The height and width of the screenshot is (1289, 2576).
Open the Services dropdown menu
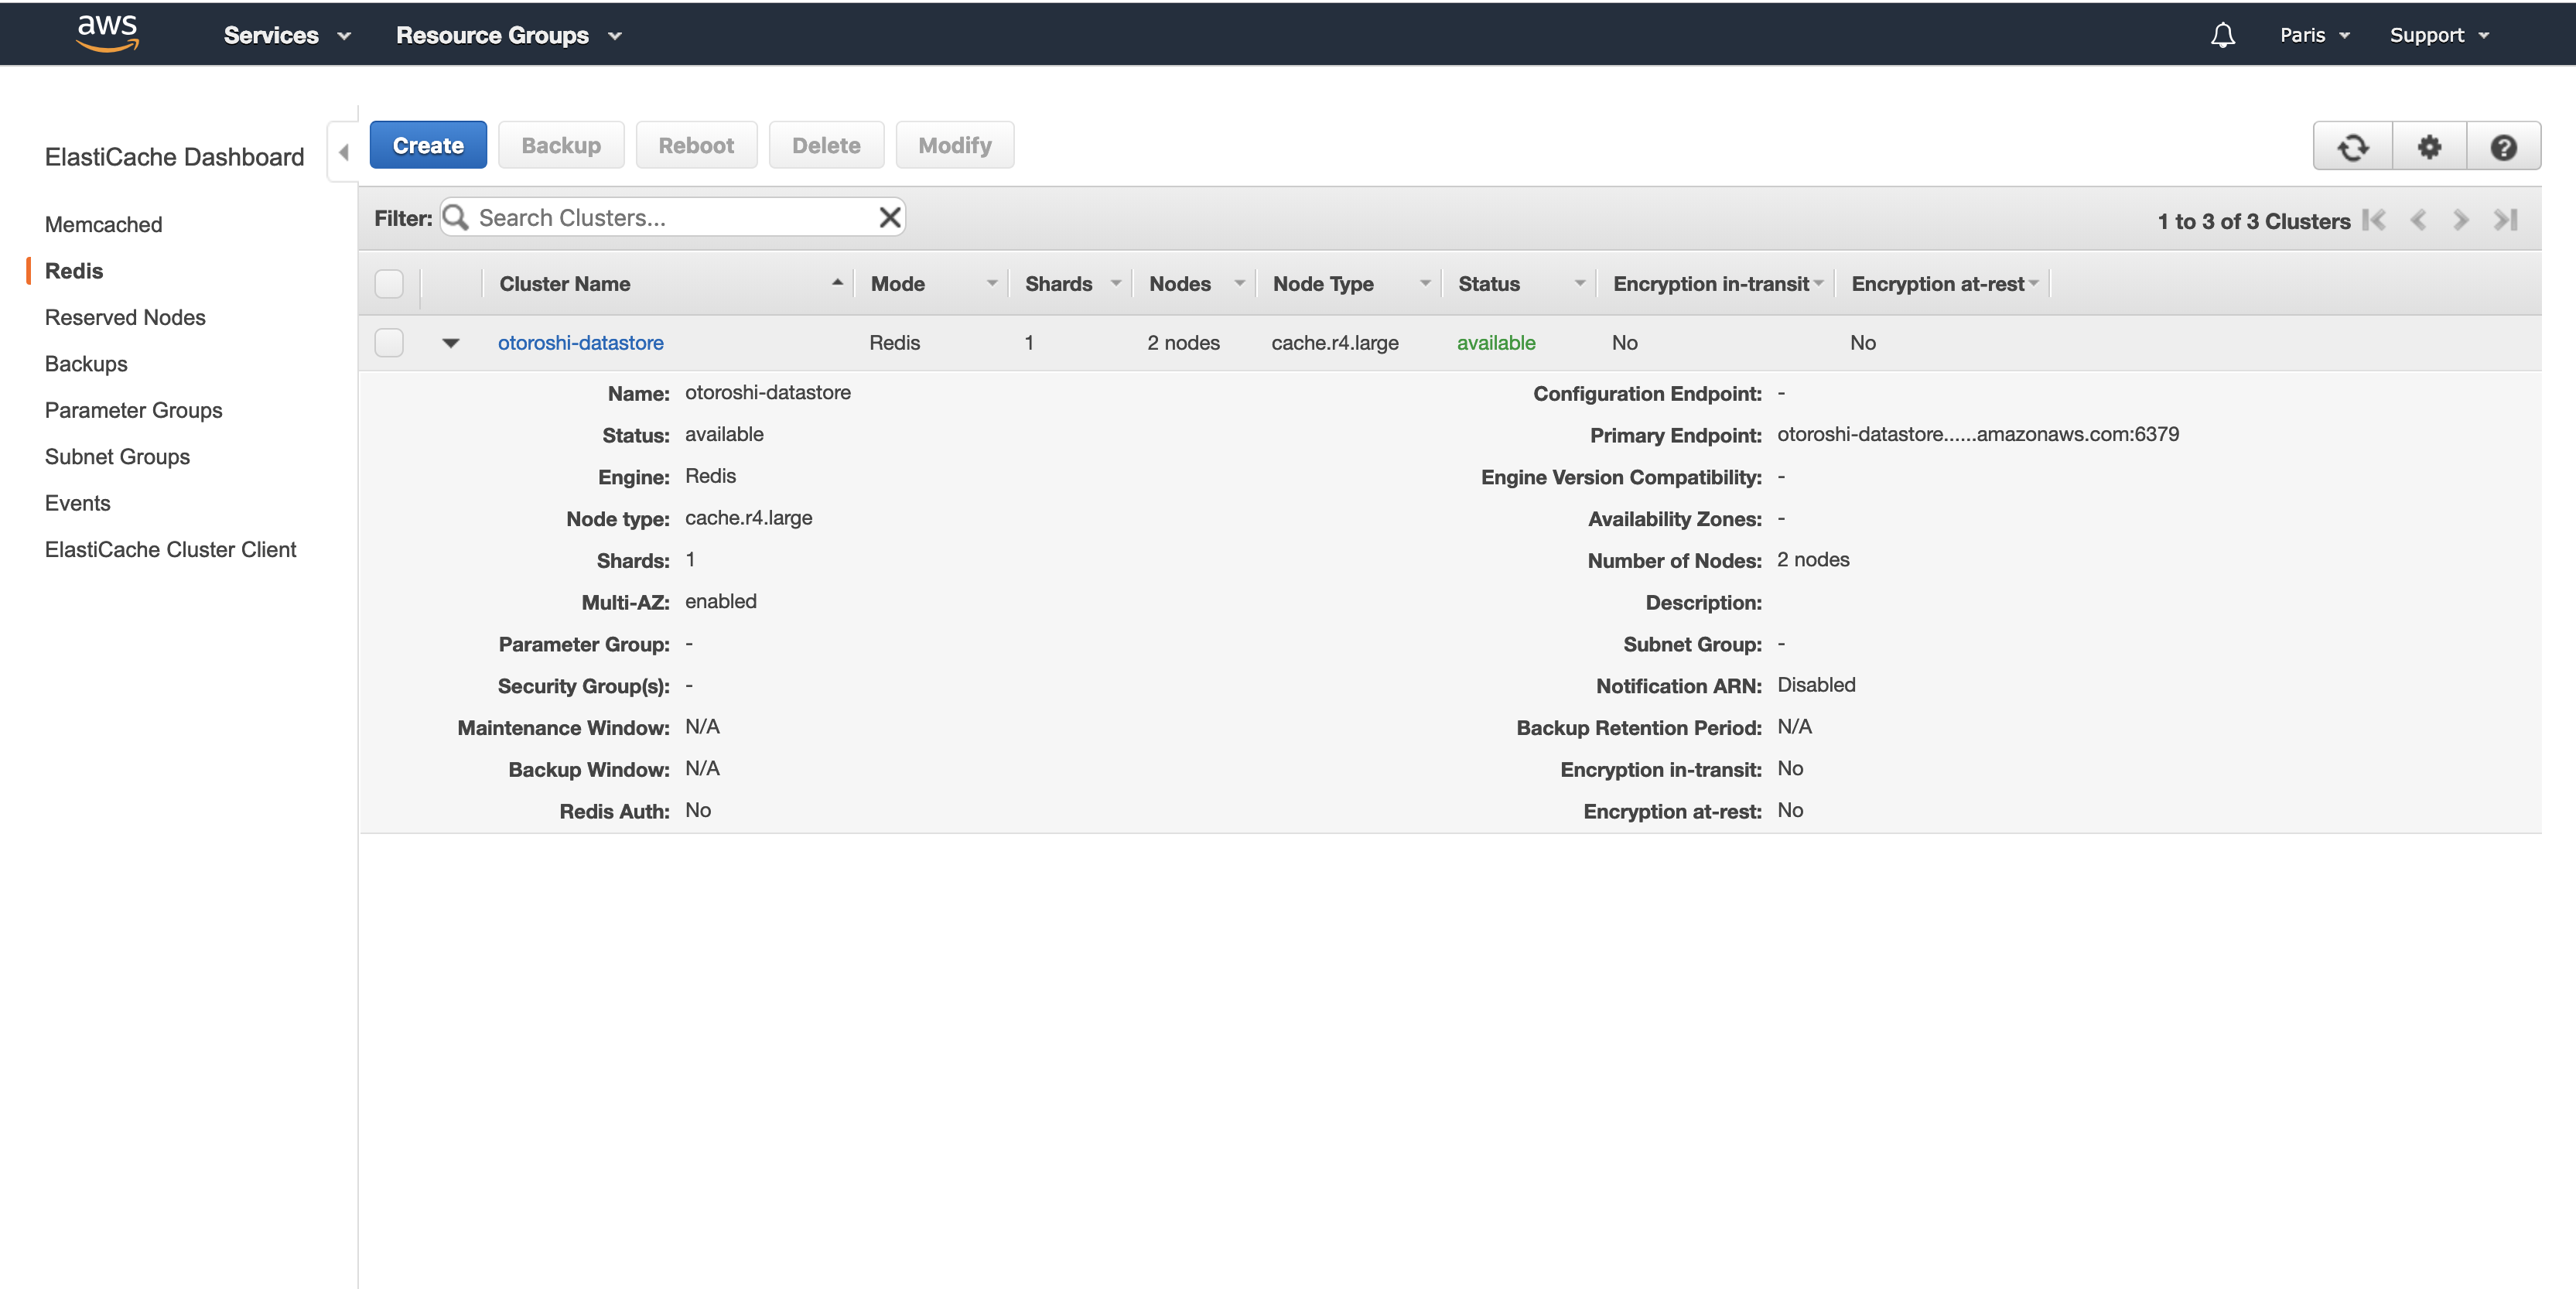tap(287, 35)
